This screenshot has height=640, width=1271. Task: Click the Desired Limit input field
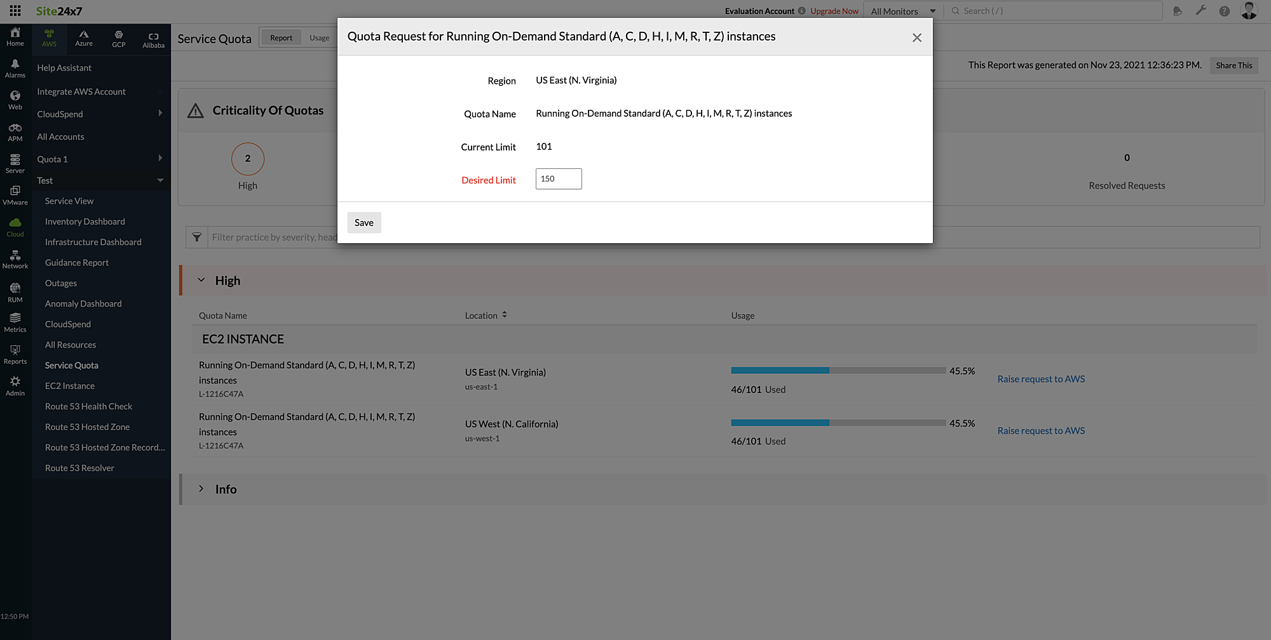tap(559, 179)
